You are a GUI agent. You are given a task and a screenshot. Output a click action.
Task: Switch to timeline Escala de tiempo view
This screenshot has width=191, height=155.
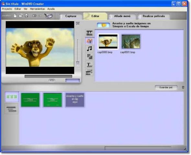click(x=11, y=109)
